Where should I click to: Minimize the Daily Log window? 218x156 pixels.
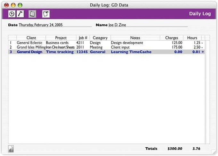[x=13, y=5]
